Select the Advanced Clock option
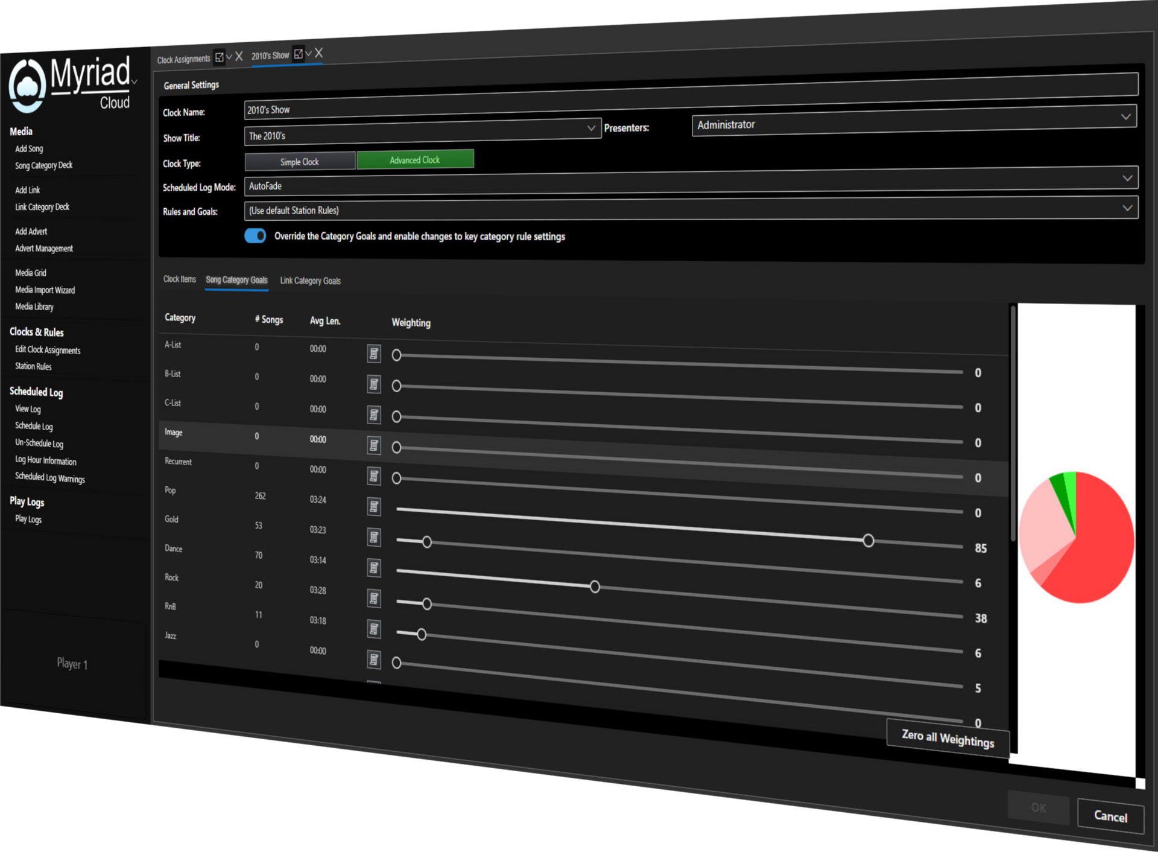 coord(415,159)
